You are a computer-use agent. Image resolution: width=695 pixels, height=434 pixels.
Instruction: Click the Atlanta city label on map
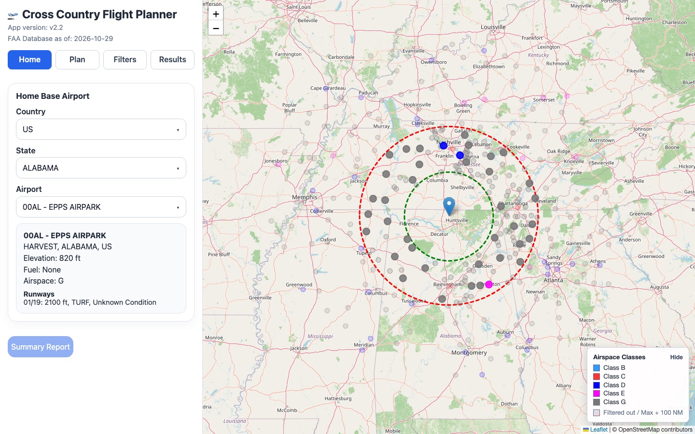coord(553,280)
